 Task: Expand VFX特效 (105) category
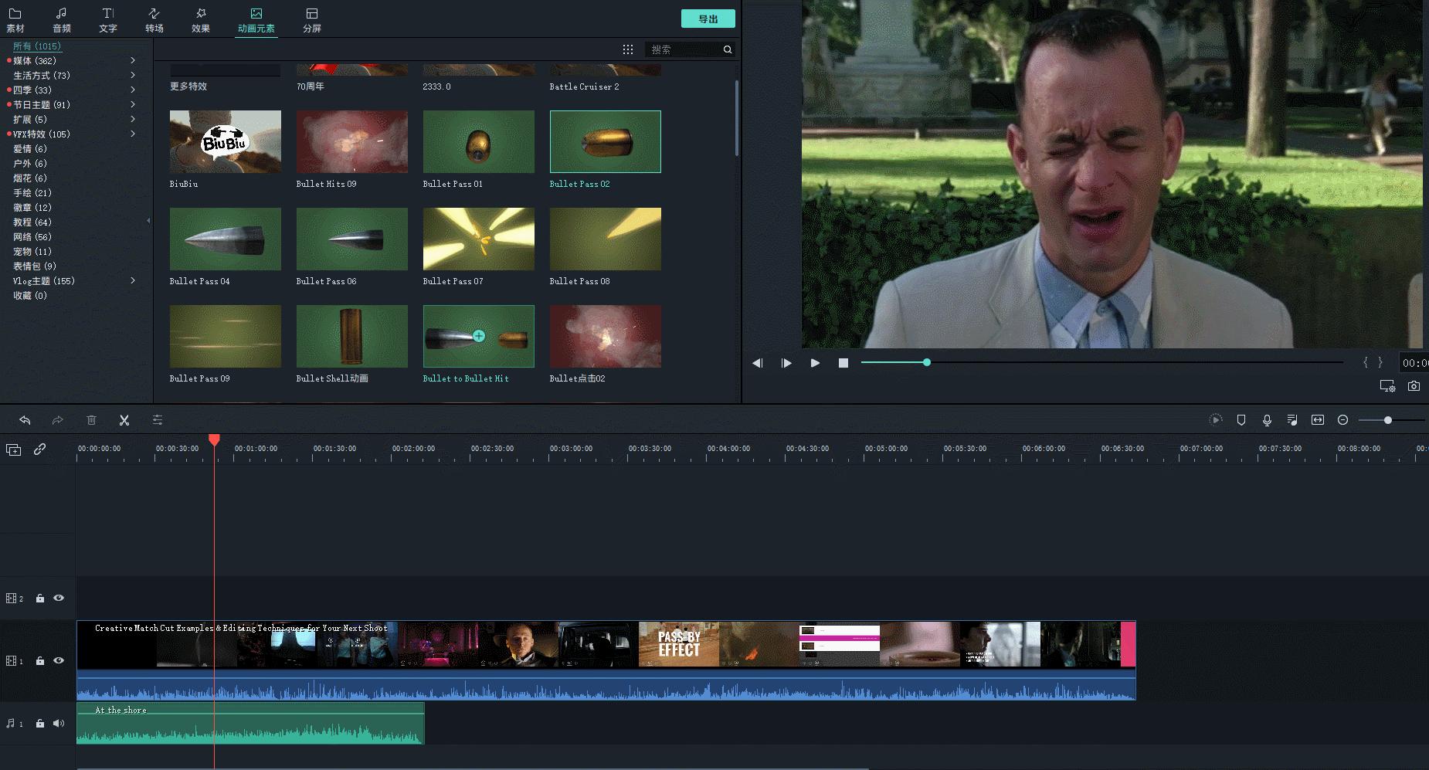[x=133, y=134]
